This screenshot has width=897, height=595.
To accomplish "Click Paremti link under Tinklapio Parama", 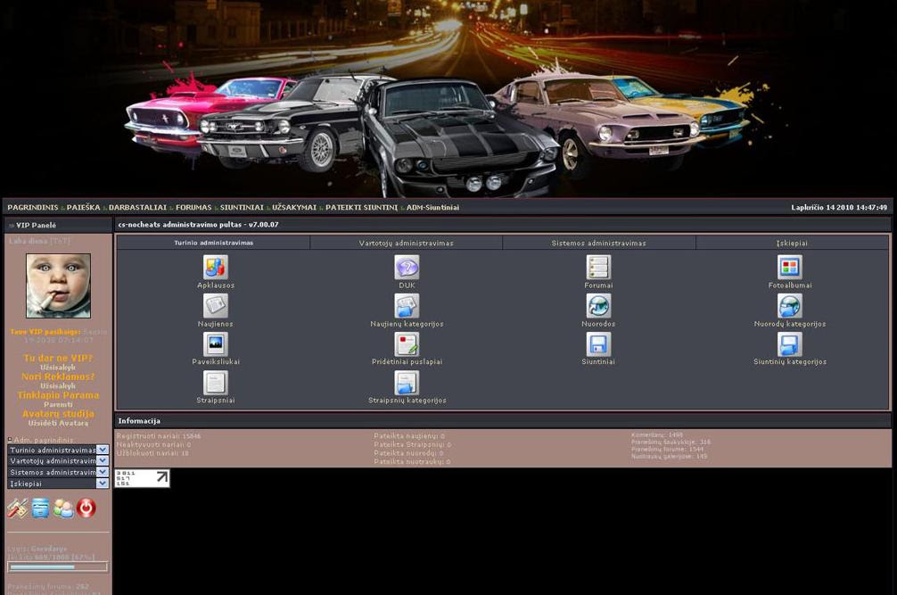I will click(x=58, y=404).
